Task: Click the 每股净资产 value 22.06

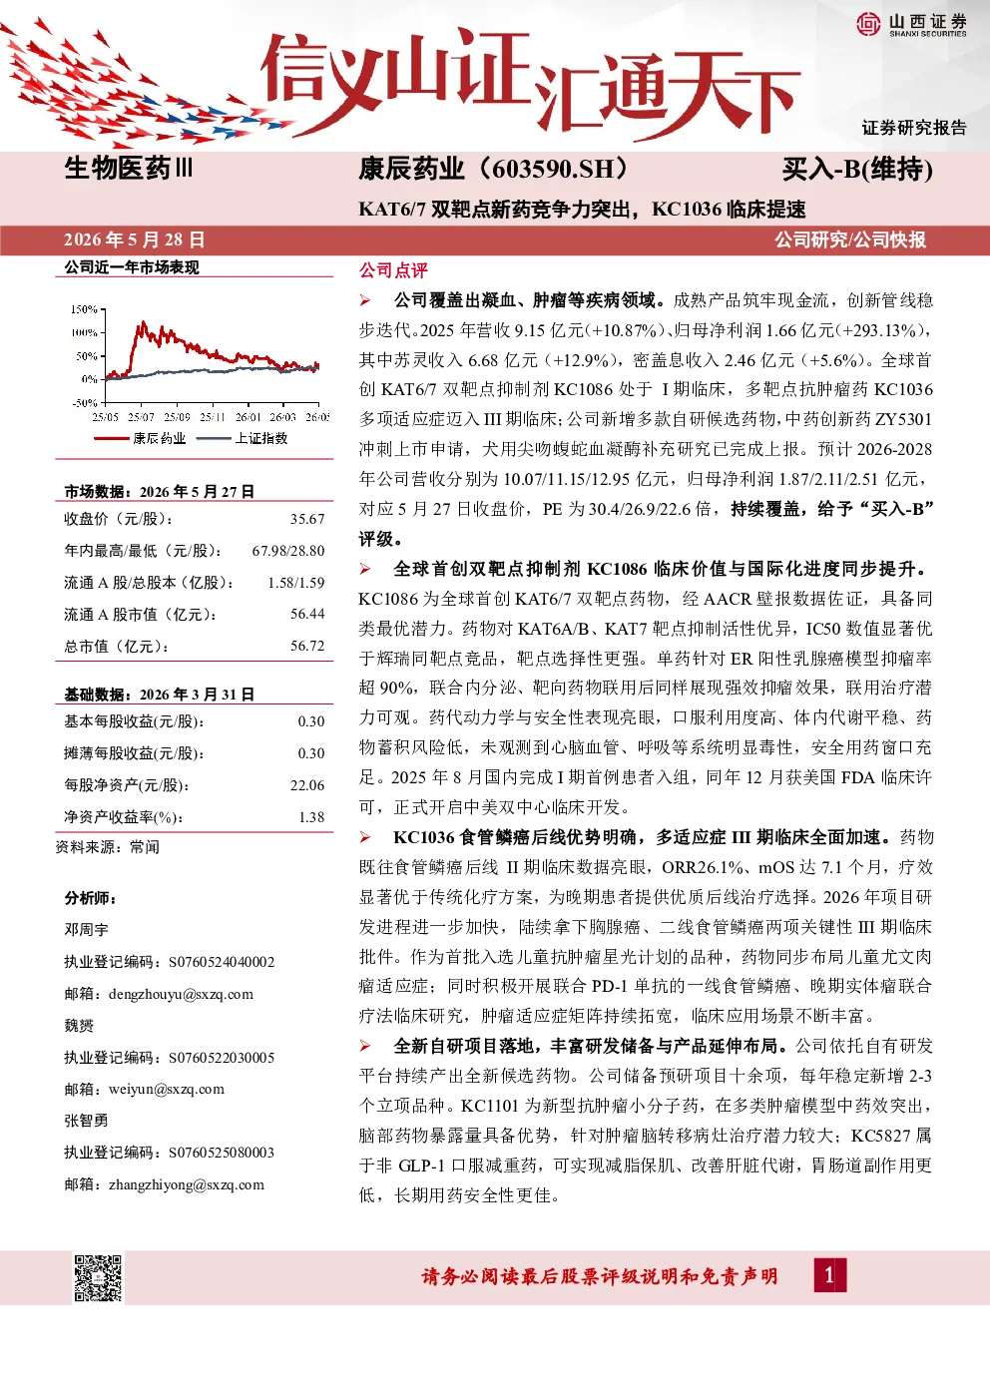Action: click(307, 785)
